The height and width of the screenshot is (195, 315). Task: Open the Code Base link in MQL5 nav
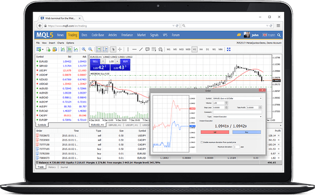coord(98,35)
